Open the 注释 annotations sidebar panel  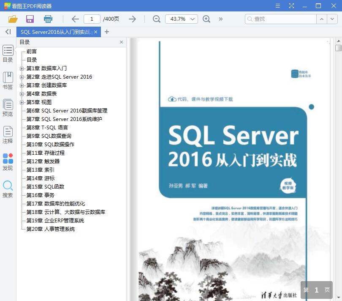[8, 135]
